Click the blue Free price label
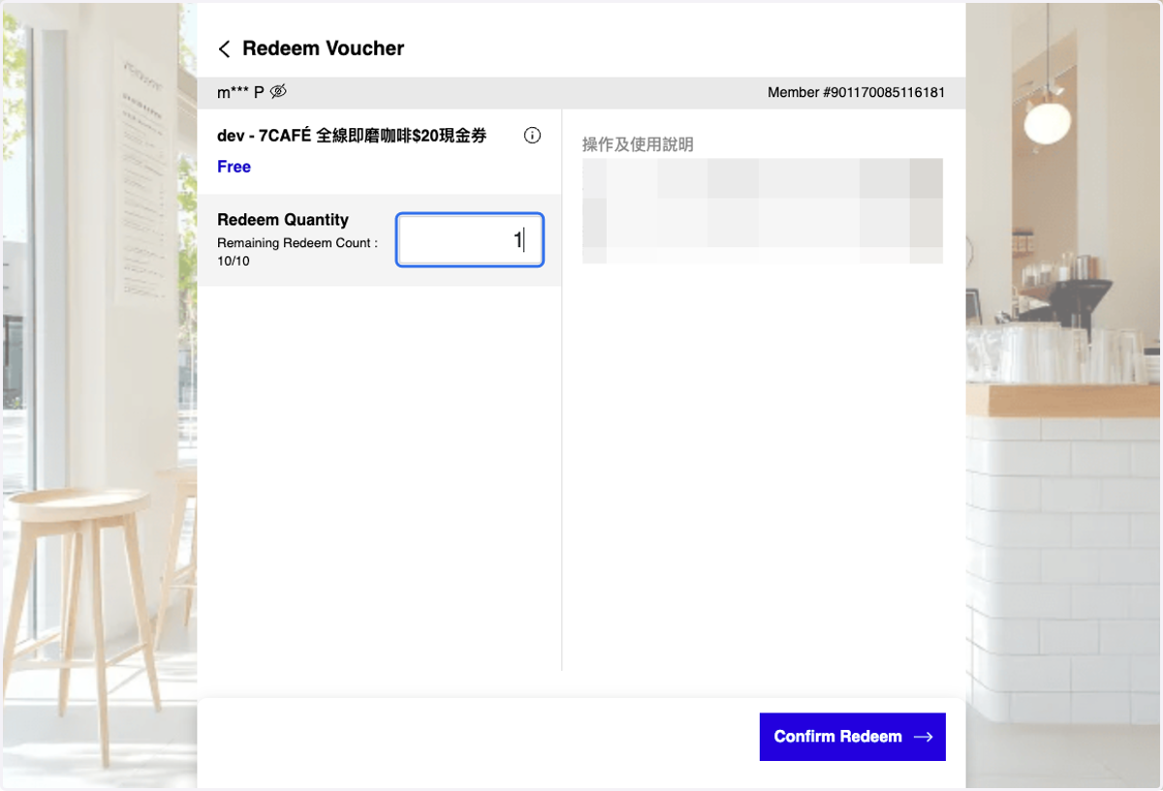The height and width of the screenshot is (791, 1163). click(x=234, y=167)
